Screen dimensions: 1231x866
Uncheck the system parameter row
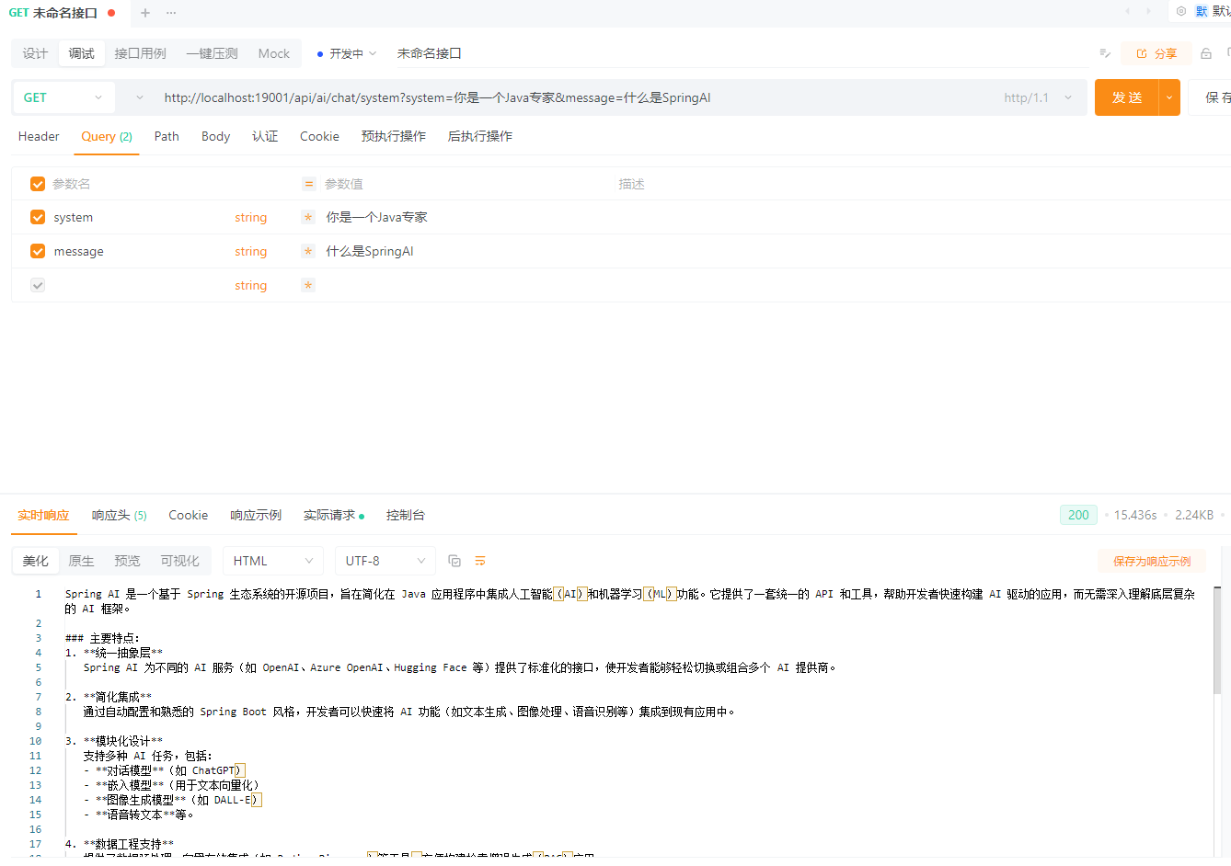(37, 217)
